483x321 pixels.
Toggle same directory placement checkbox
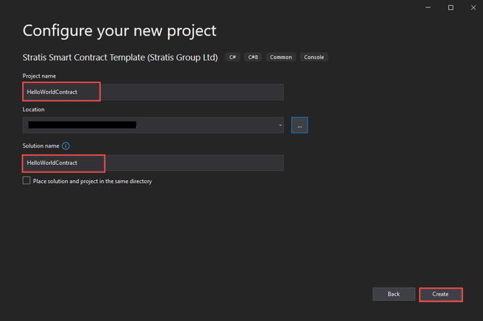click(27, 181)
